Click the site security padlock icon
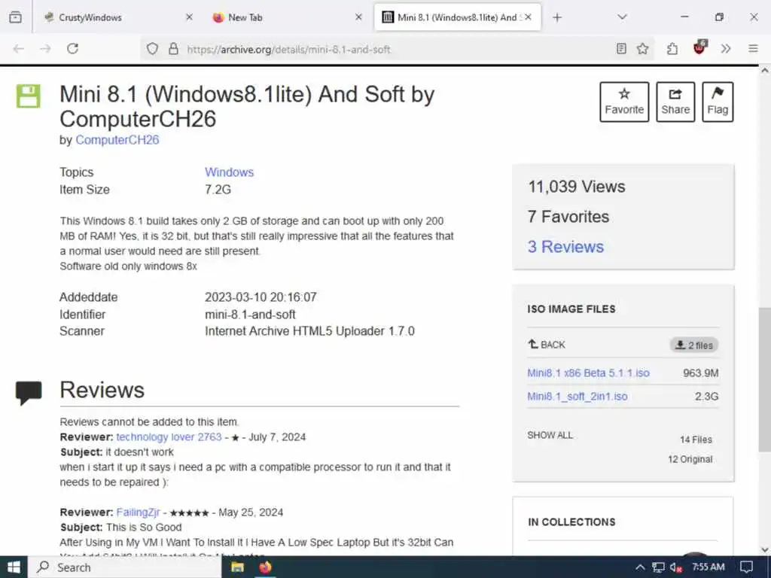Screen dimensions: 771x578 coord(173,49)
